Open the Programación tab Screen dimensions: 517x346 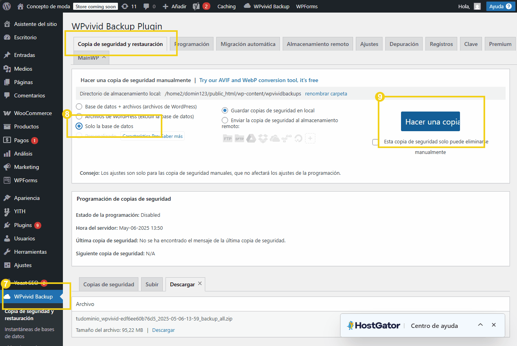192,44
